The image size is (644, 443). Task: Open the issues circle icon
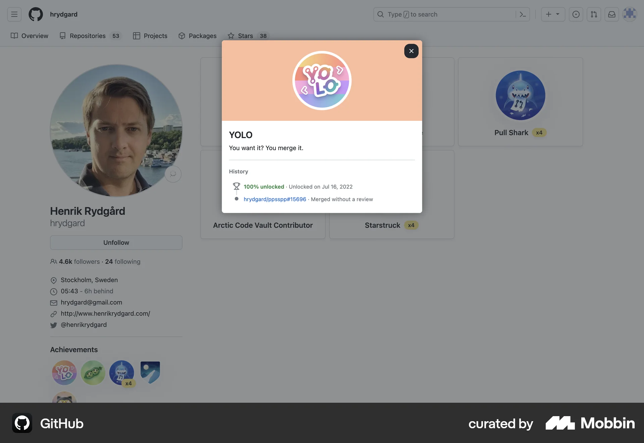pyautogui.click(x=576, y=14)
